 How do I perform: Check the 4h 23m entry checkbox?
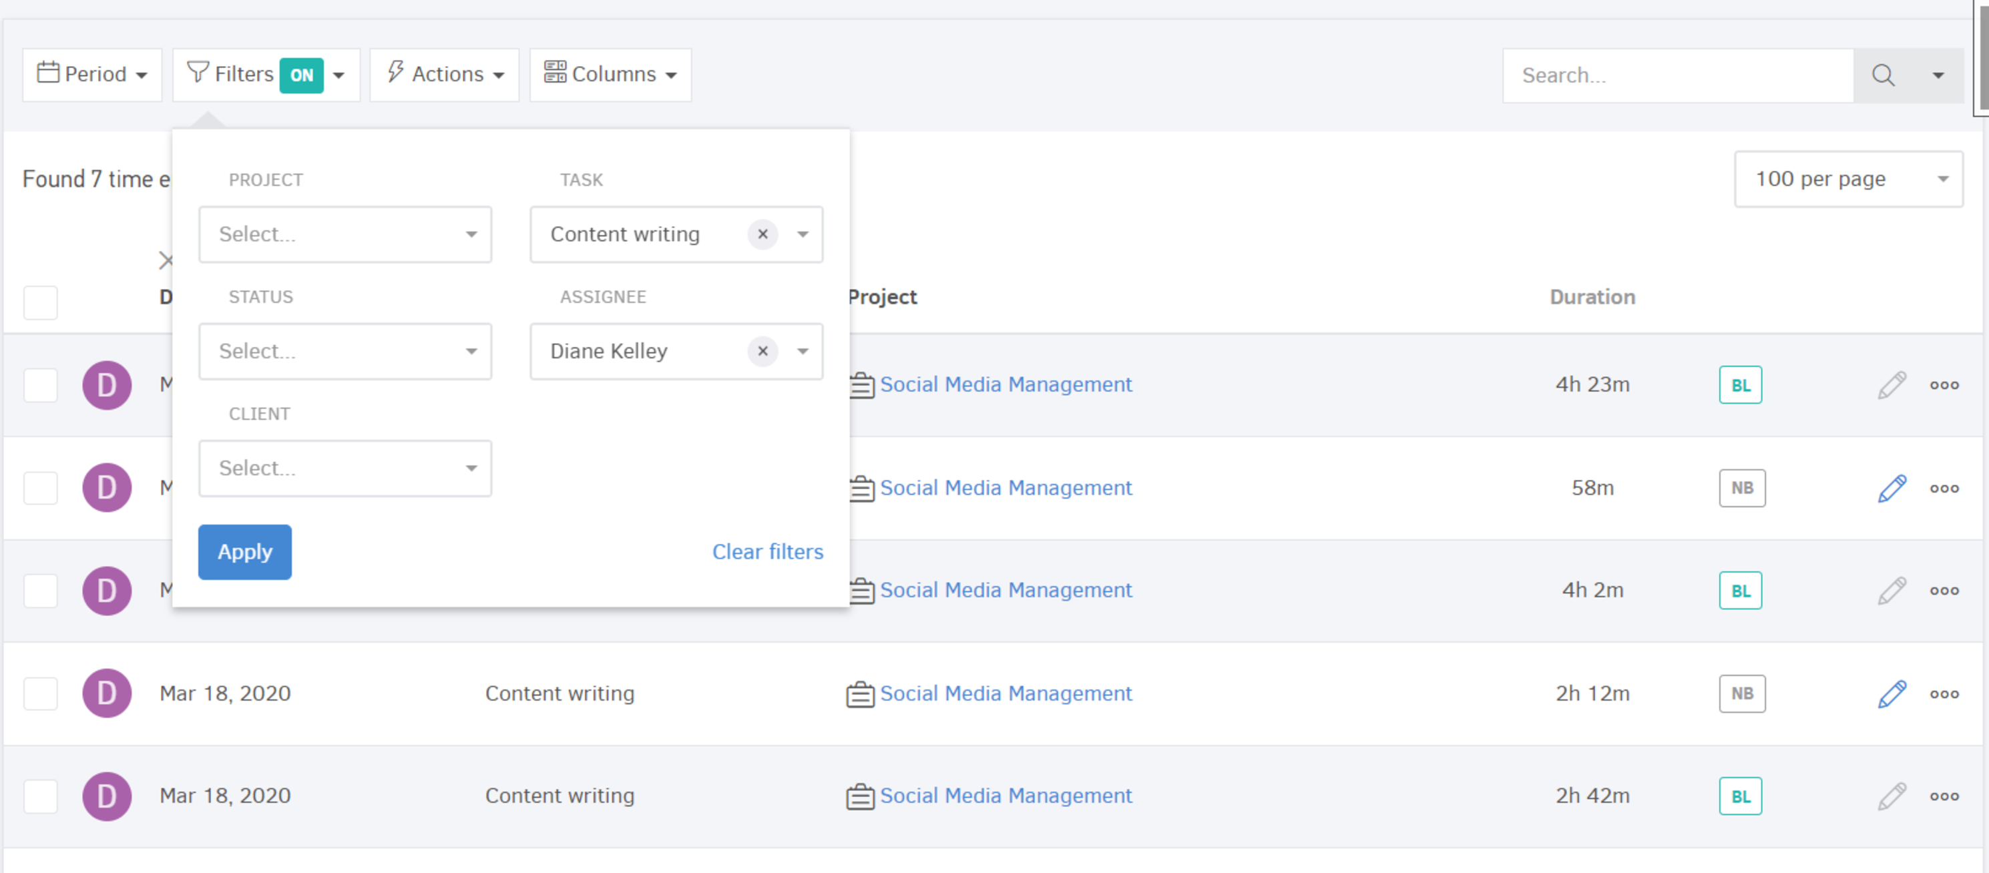(40, 385)
